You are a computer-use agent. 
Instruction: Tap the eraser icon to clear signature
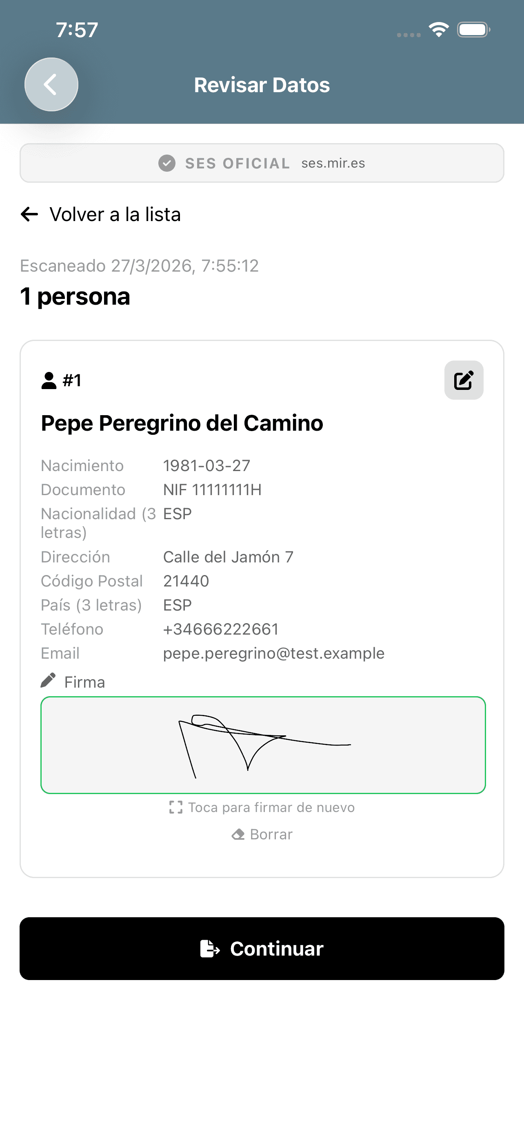(x=238, y=834)
